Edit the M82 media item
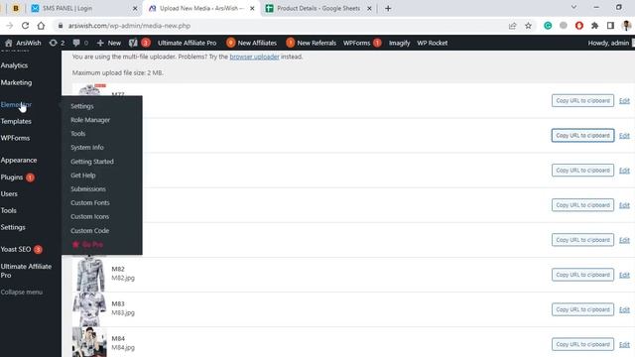This screenshot has width=635, height=357. click(624, 275)
